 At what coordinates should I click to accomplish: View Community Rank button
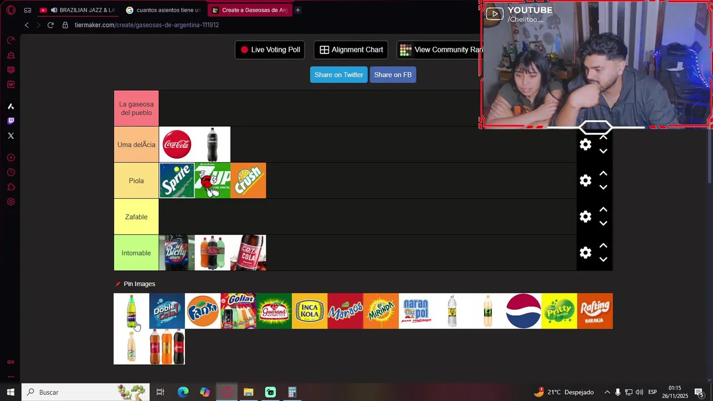pyautogui.click(x=440, y=50)
